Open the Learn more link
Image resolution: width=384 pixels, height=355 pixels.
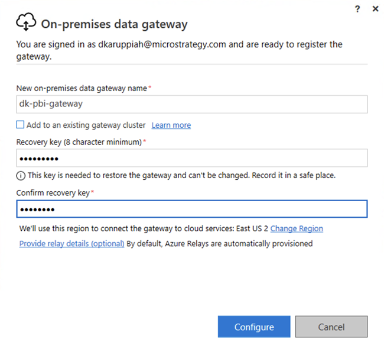tap(171, 125)
